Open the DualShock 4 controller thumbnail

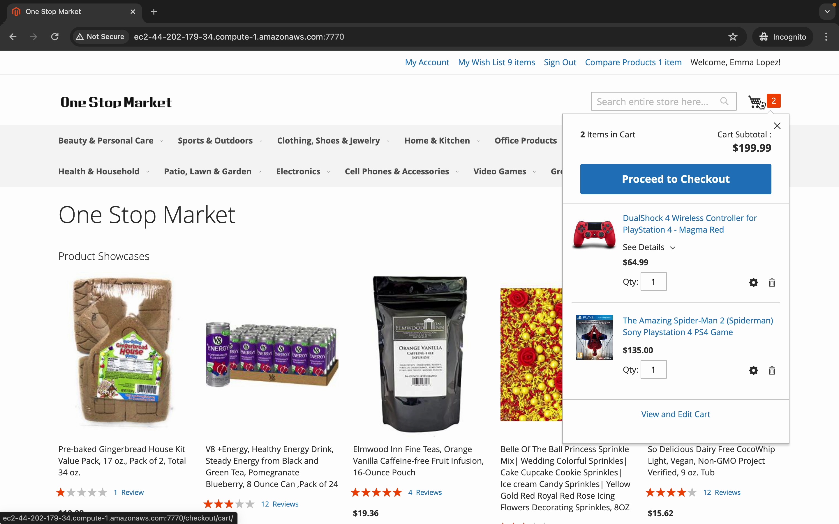[594, 235]
